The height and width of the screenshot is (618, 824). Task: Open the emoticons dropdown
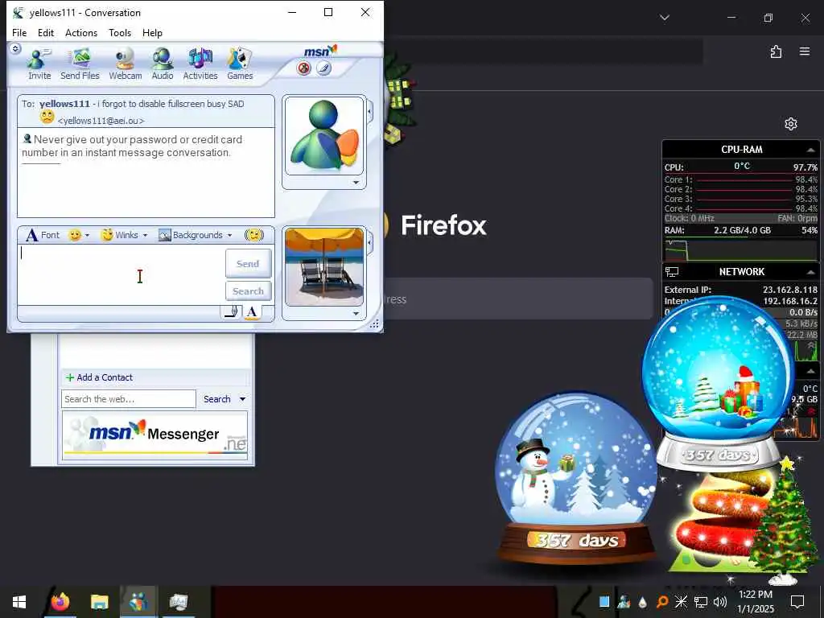(87, 236)
